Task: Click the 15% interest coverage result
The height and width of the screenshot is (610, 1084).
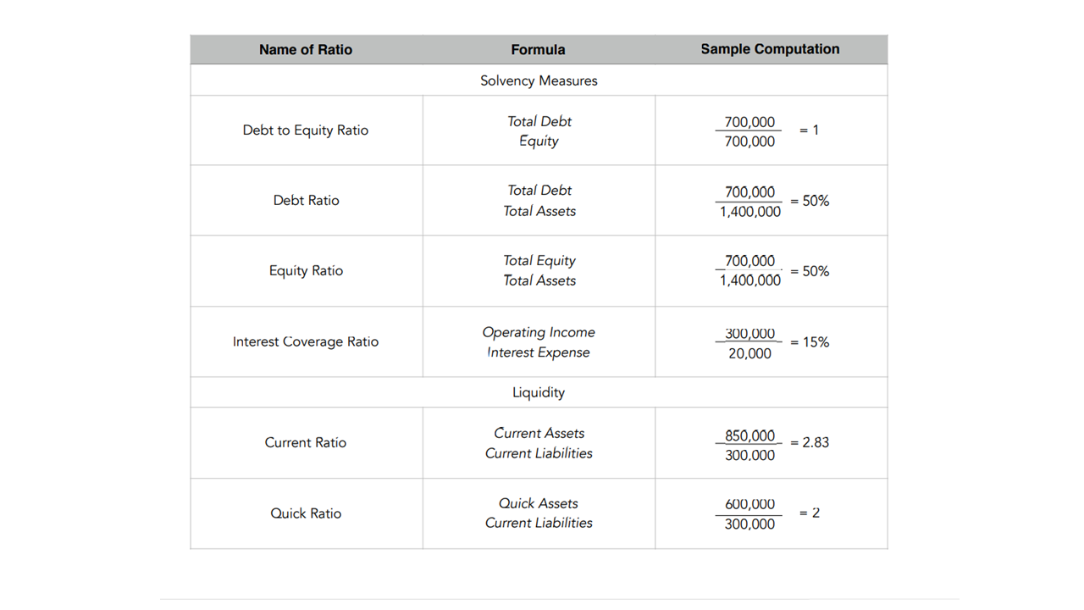Action: coord(810,342)
